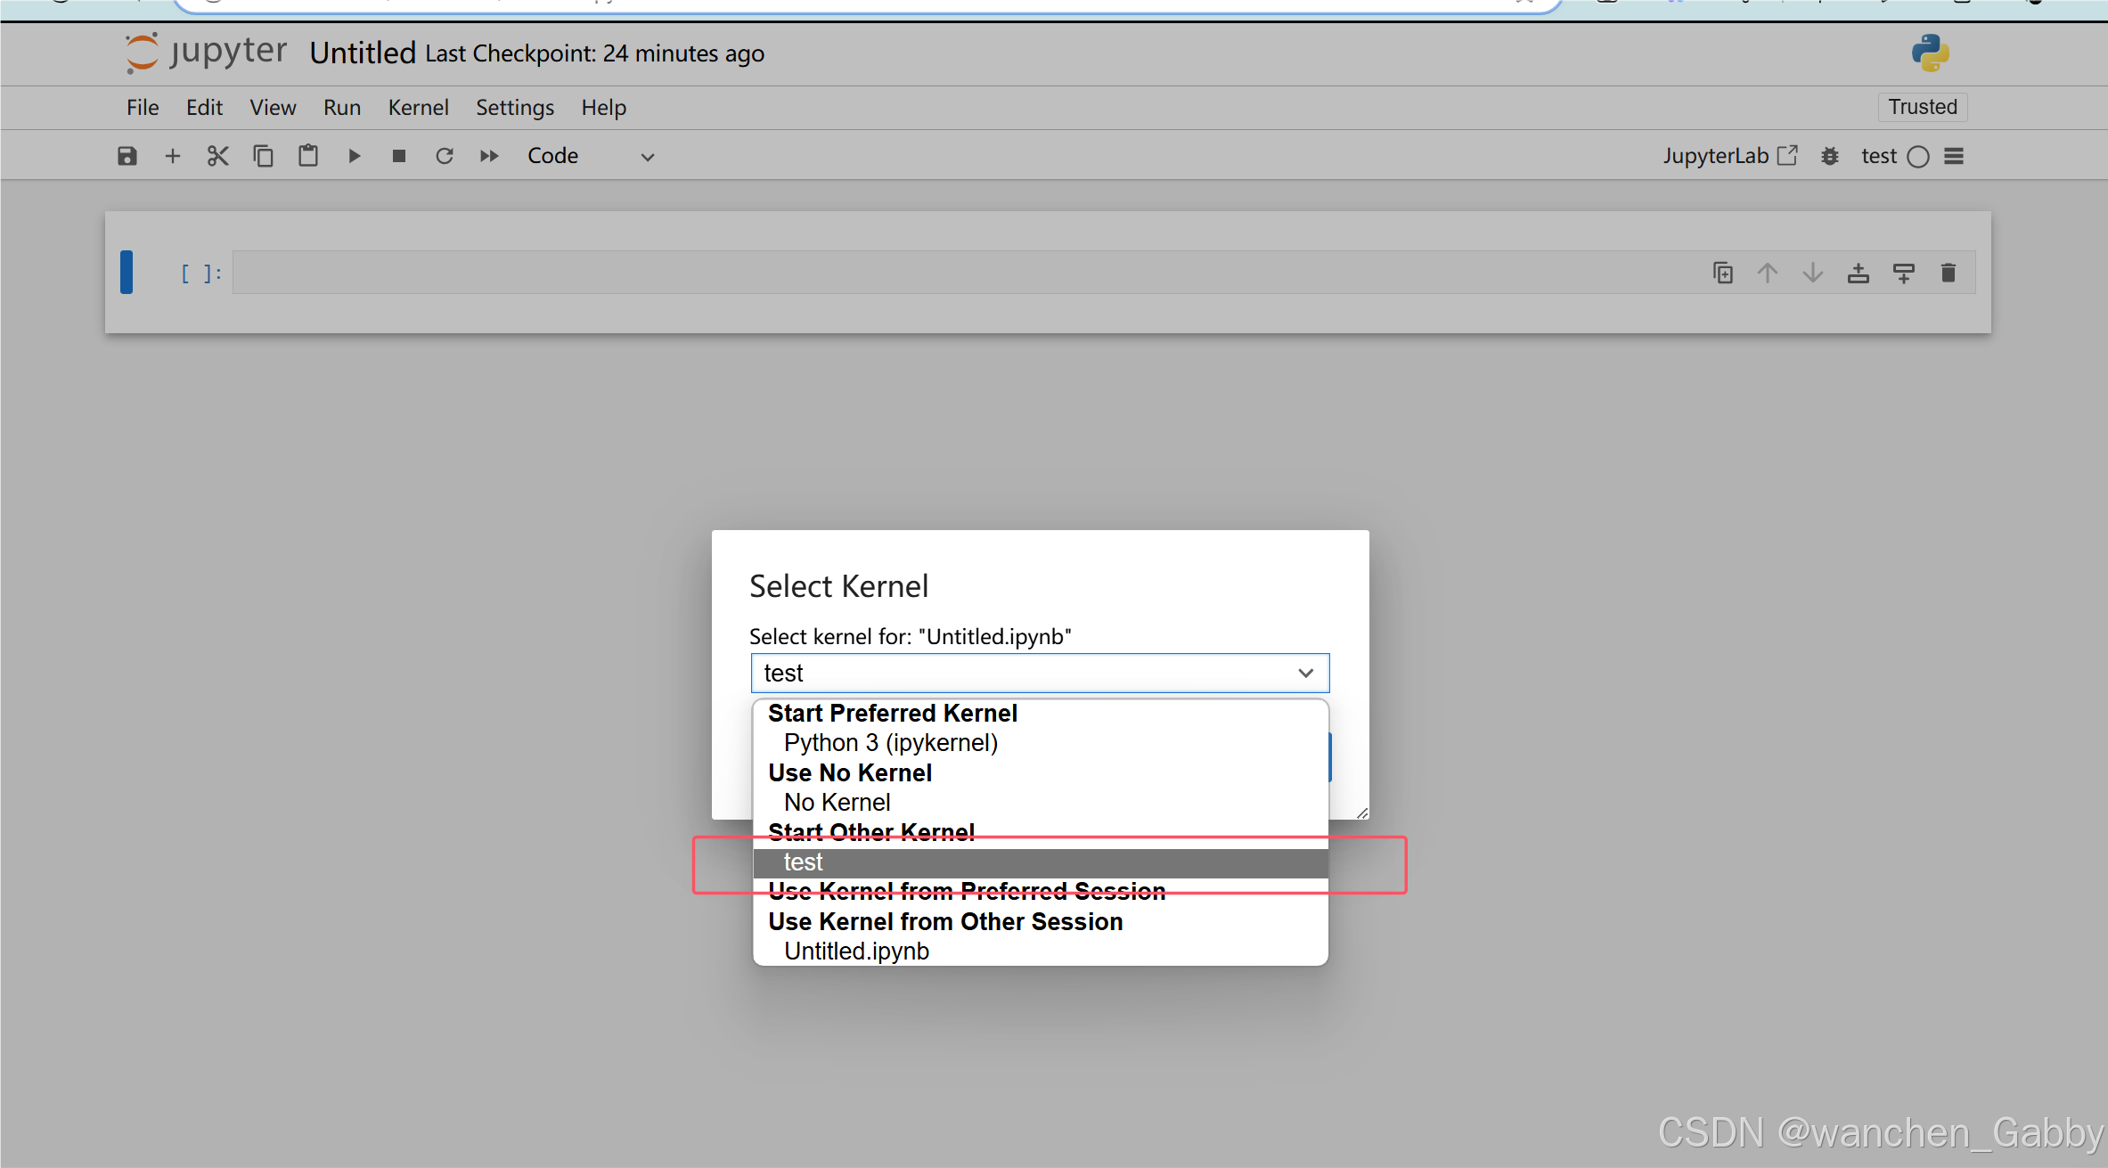Open the Run menu
2108x1168 pixels.
click(342, 108)
